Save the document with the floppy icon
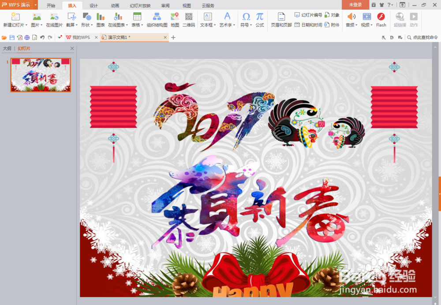The width and height of the screenshot is (441, 305). pos(12,37)
